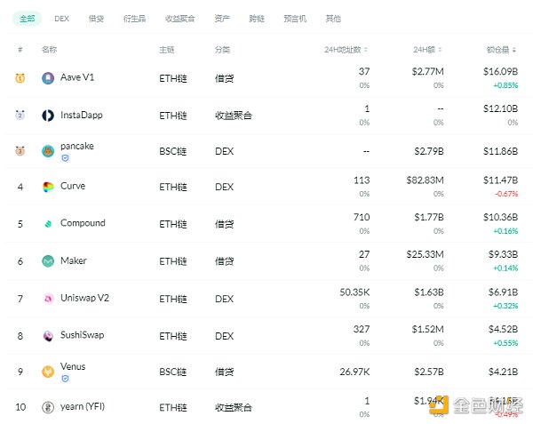
Task: Click the Maker logo icon
Action: point(48,261)
